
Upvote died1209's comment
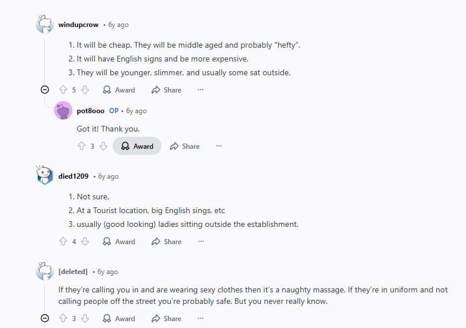coord(63,242)
